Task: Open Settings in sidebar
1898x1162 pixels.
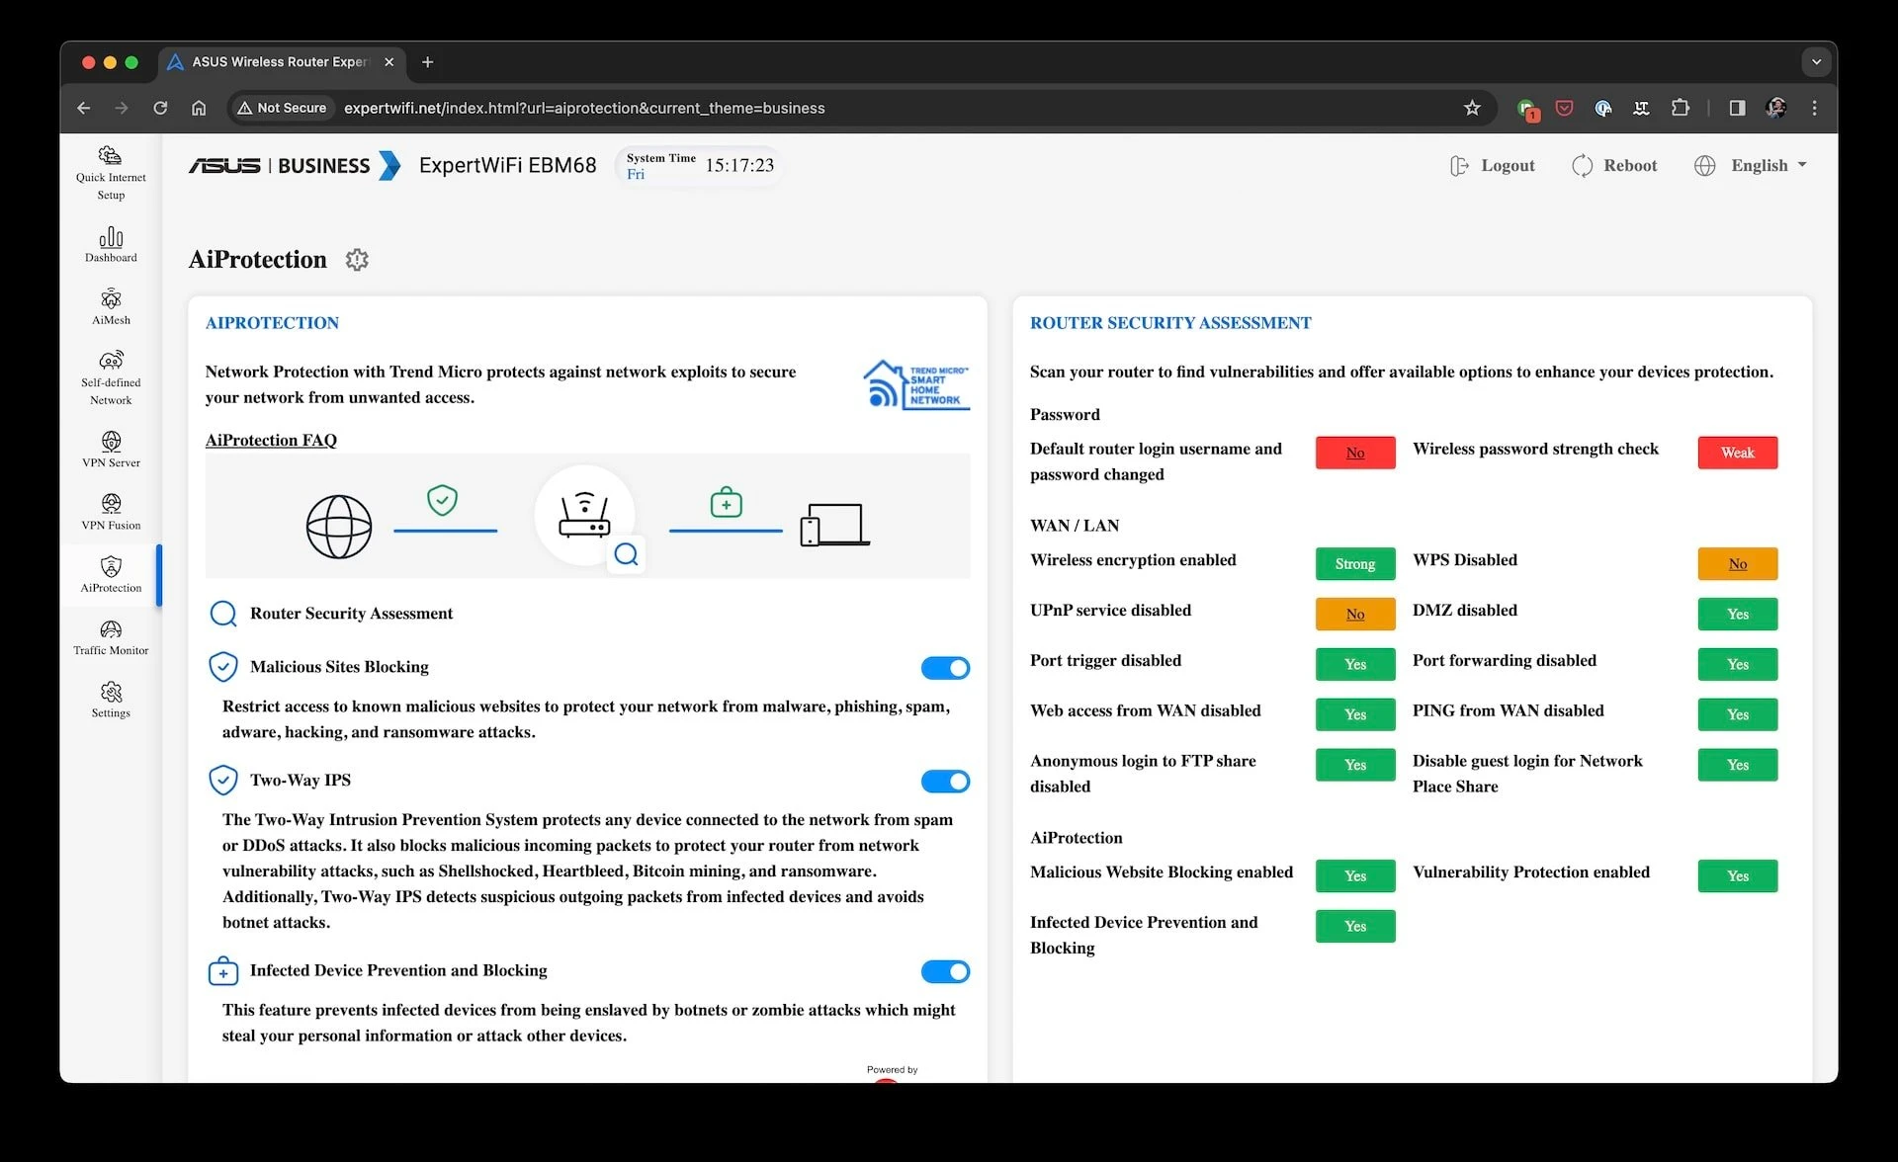Action: coord(111,700)
